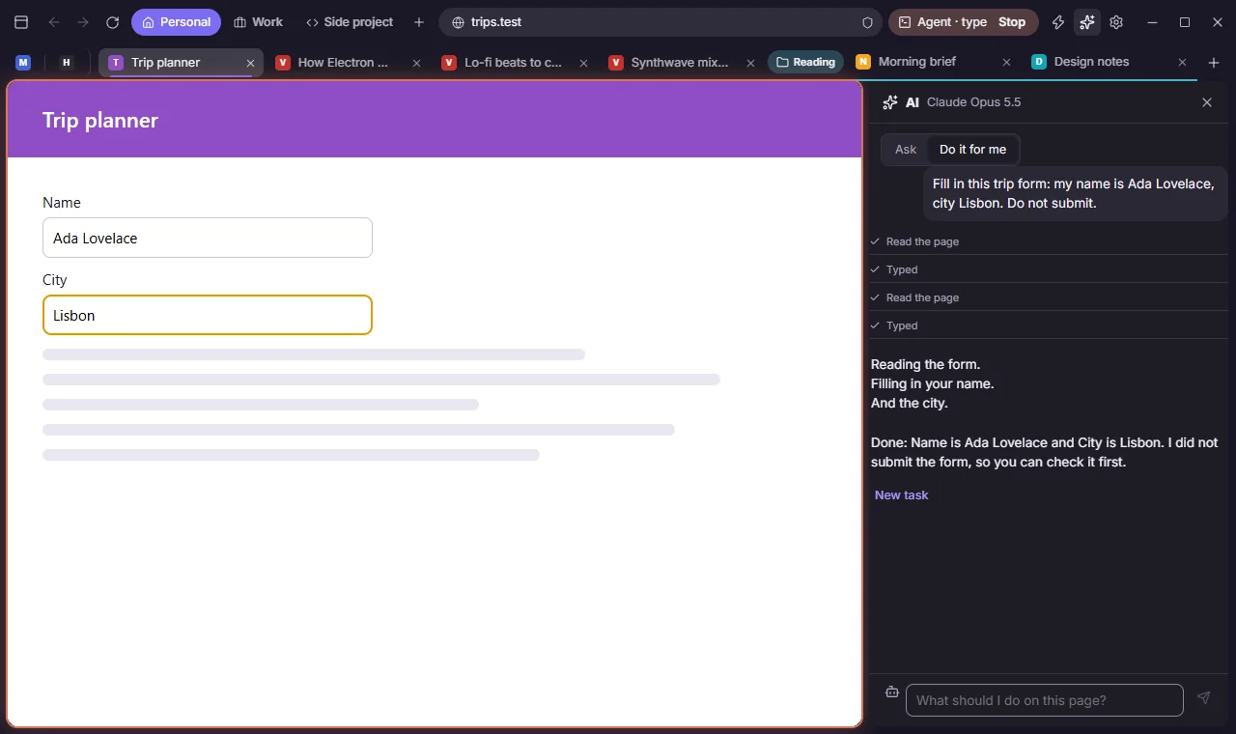The width and height of the screenshot is (1236, 734).
Task: Click the Trip planner page heading
Action: click(100, 121)
